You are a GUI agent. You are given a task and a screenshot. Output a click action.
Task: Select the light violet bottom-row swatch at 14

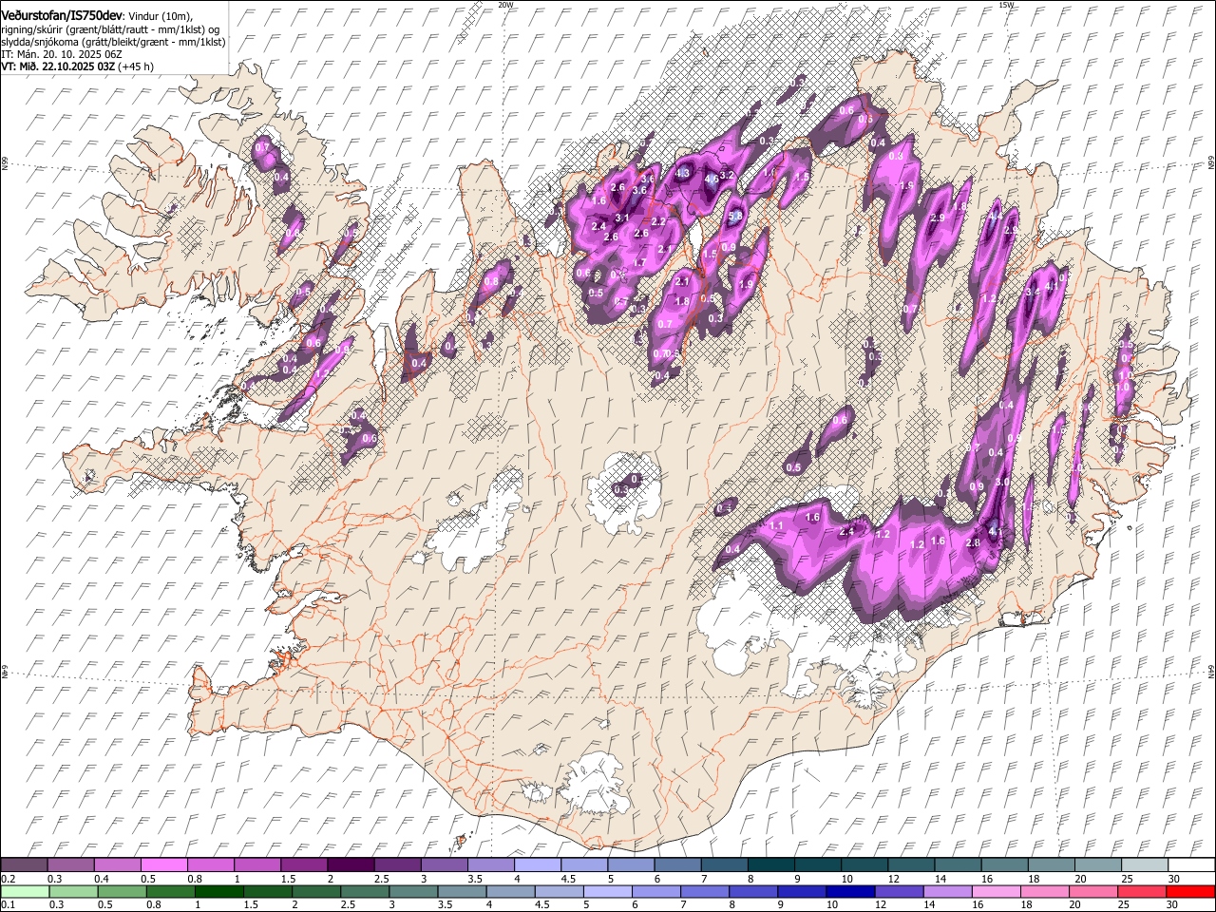(x=947, y=891)
